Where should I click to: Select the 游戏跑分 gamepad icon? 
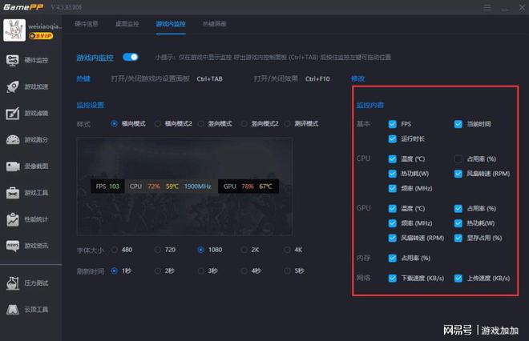click(13, 139)
